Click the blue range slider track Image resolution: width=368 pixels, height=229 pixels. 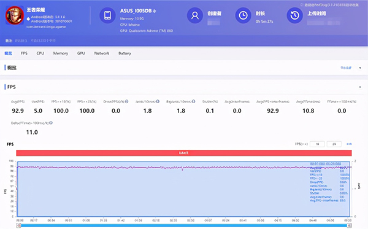click(184, 225)
